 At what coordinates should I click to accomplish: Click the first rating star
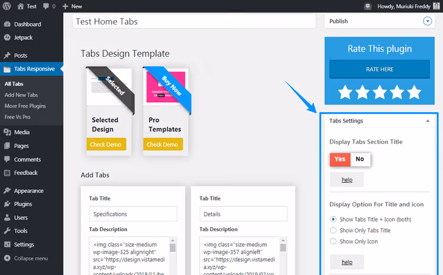[345, 92]
